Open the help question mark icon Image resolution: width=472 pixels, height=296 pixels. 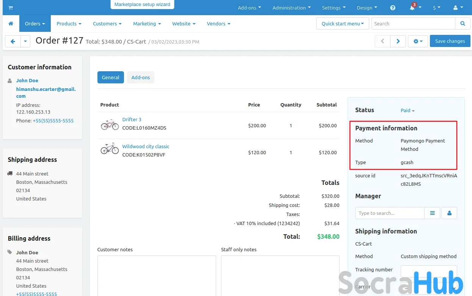coord(393,8)
